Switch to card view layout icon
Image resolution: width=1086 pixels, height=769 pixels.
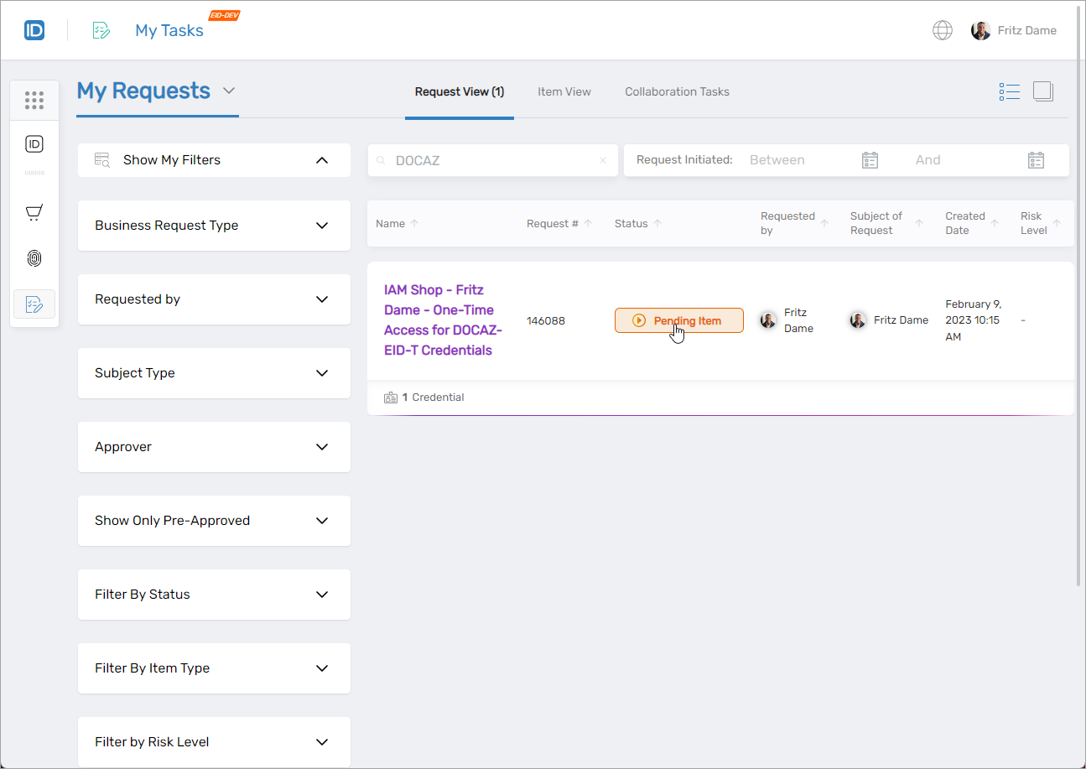pos(1043,91)
